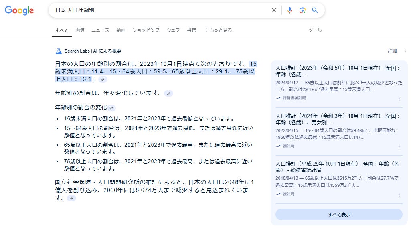419x229 pixels.
Task: Click the Search Labs flask icon
Action: coord(59,51)
